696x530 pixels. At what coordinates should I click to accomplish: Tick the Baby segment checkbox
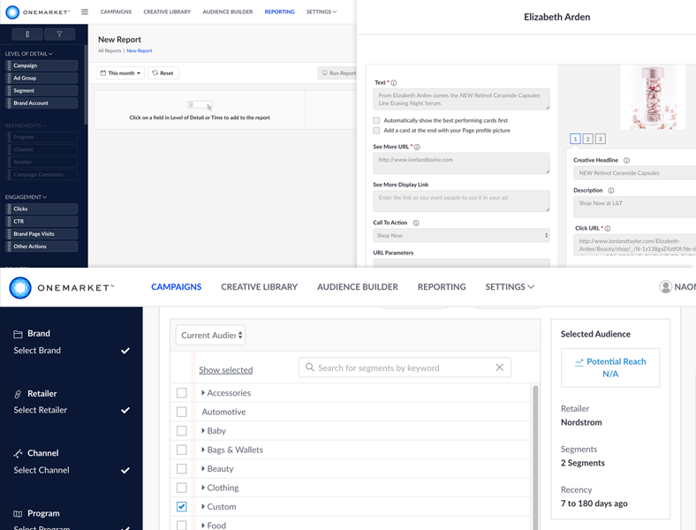(182, 430)
